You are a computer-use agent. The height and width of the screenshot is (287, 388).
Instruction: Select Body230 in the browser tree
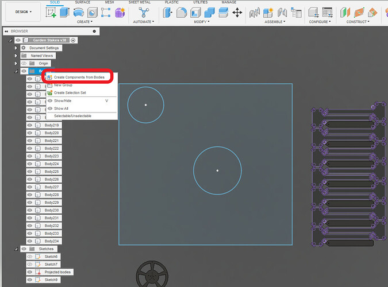[x=52, y=210]
